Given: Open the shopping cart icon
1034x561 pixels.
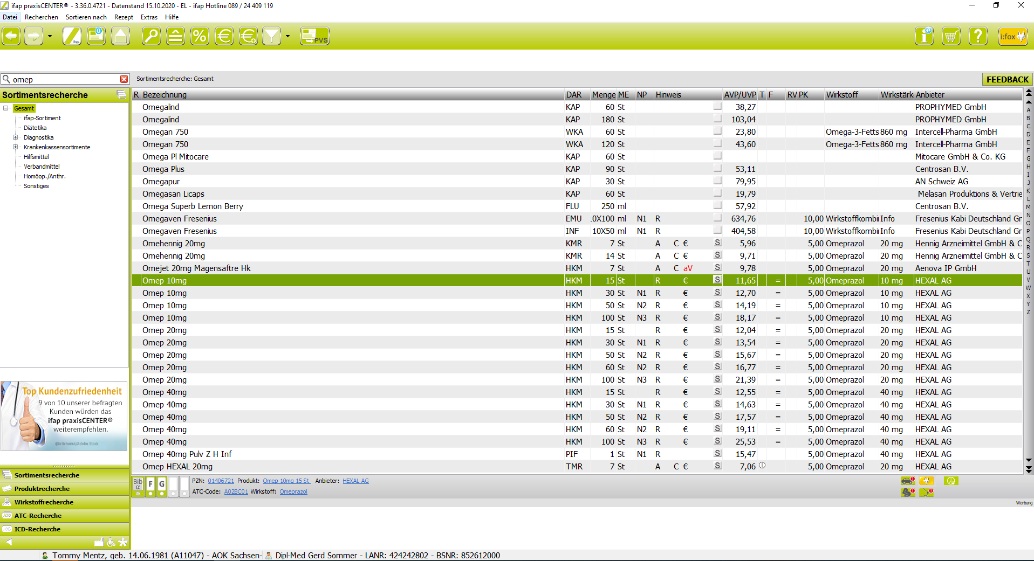Looking at the screenshot, I should (951, 37).
